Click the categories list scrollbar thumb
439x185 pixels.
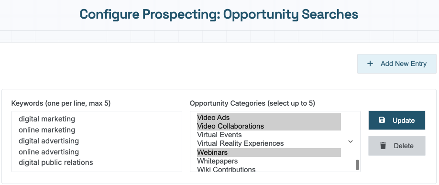tap(357, 165)
